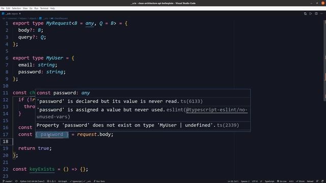Click Go Live in status bar
This screenshot has height=183, width=326.
[282, 181]
